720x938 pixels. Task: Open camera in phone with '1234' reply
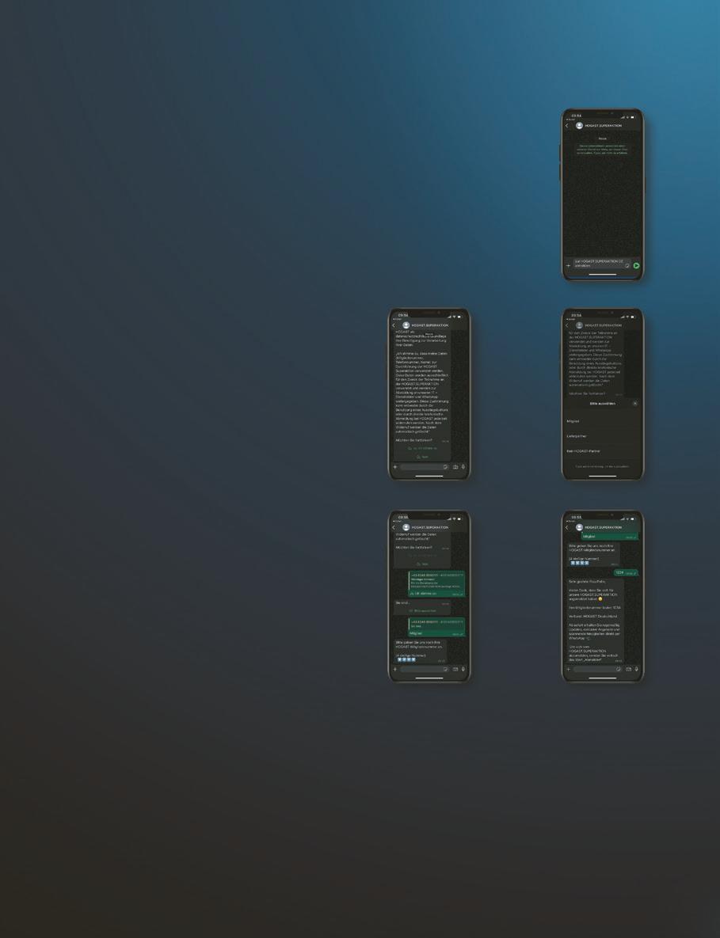(x=629, y=670)
